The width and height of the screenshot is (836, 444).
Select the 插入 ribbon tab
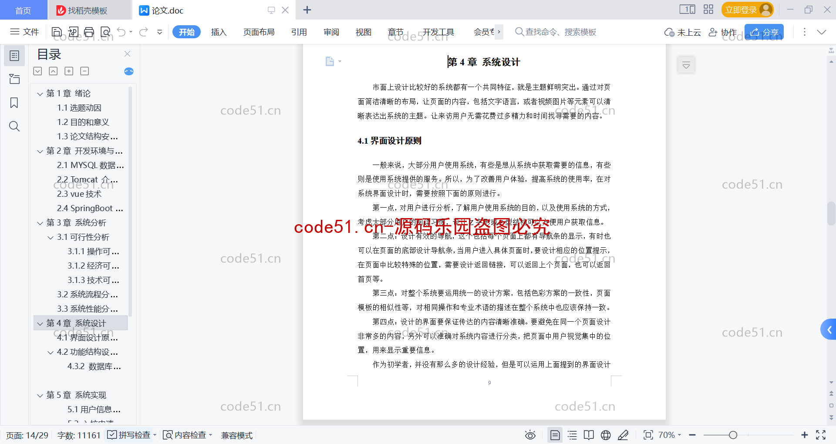point(219,32)
